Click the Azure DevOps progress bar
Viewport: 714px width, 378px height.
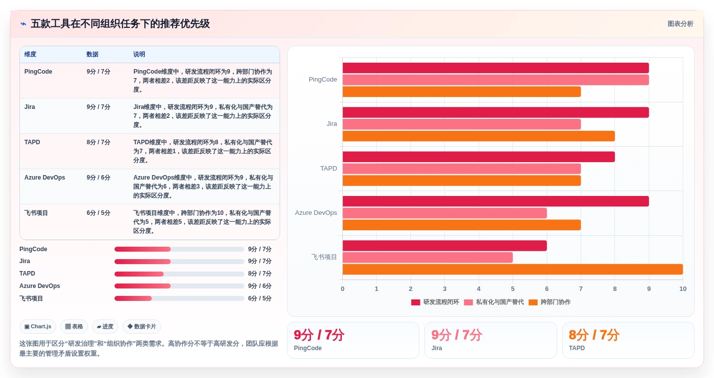pyautogui.click(x=179, y=286)
